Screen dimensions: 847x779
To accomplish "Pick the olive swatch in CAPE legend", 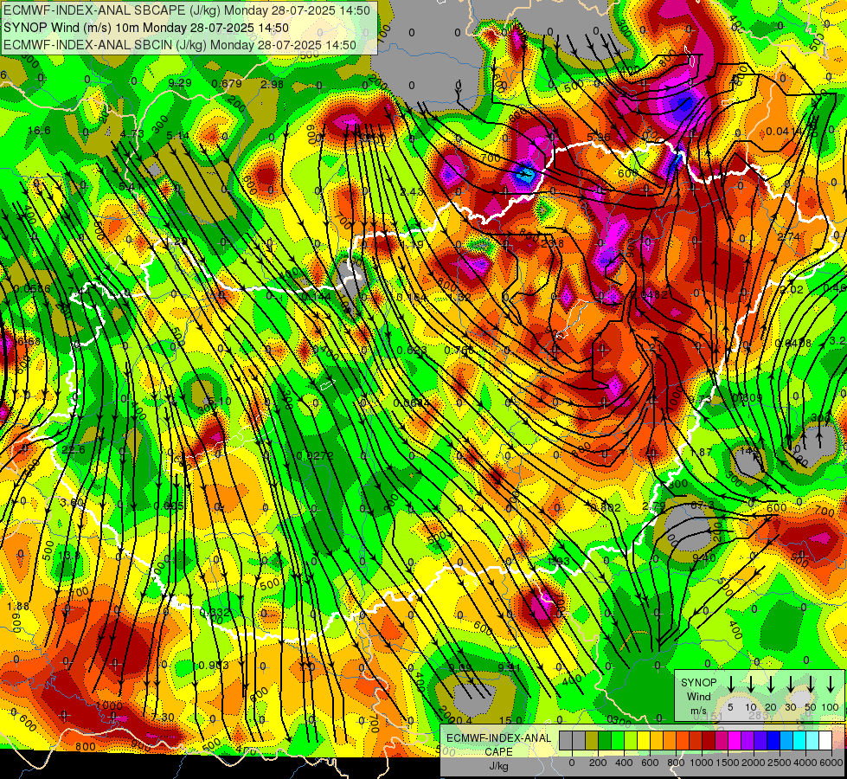I will pyautogui.click(x=592, y=741).
